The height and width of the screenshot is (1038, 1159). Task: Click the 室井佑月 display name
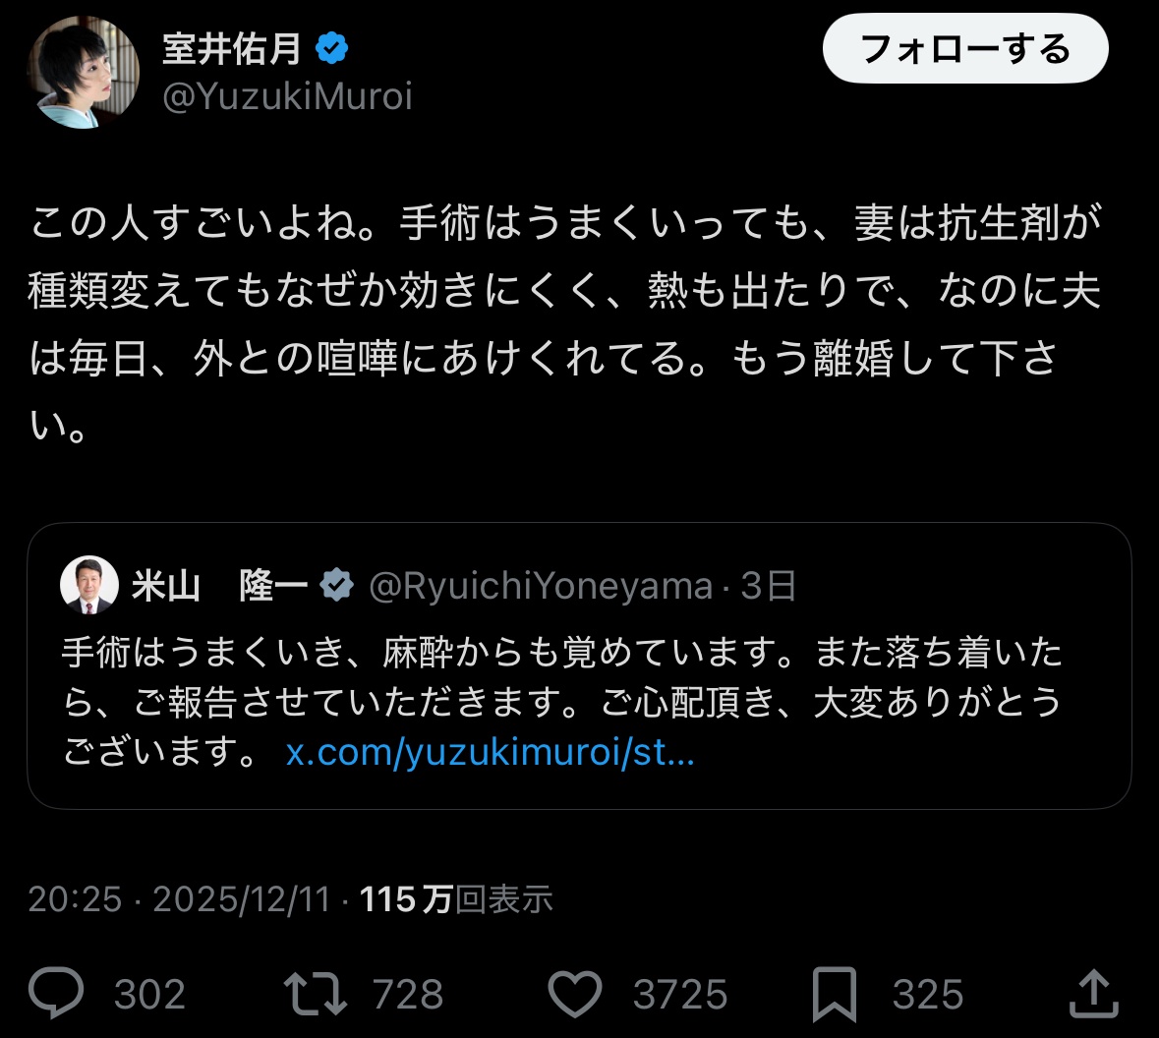pyautogui.click(x=232, y=47)
